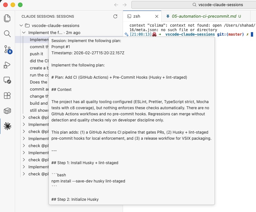Click the git:(master) text in terminal
The height and width of the screenshot is (212, 256).
click(x=230, y=34)
